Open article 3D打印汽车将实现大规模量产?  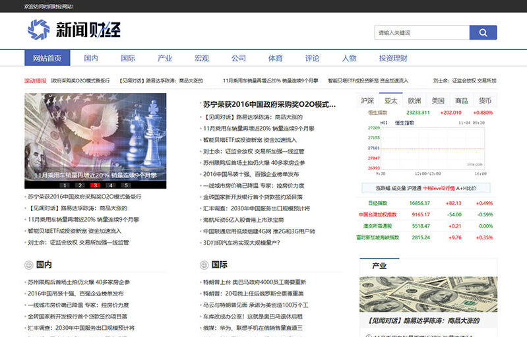[241, 243]
